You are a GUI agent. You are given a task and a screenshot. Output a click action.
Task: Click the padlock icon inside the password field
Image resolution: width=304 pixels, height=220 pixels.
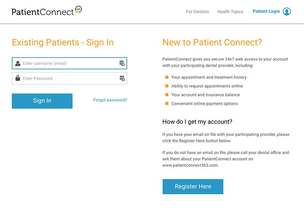pos(18,78)
